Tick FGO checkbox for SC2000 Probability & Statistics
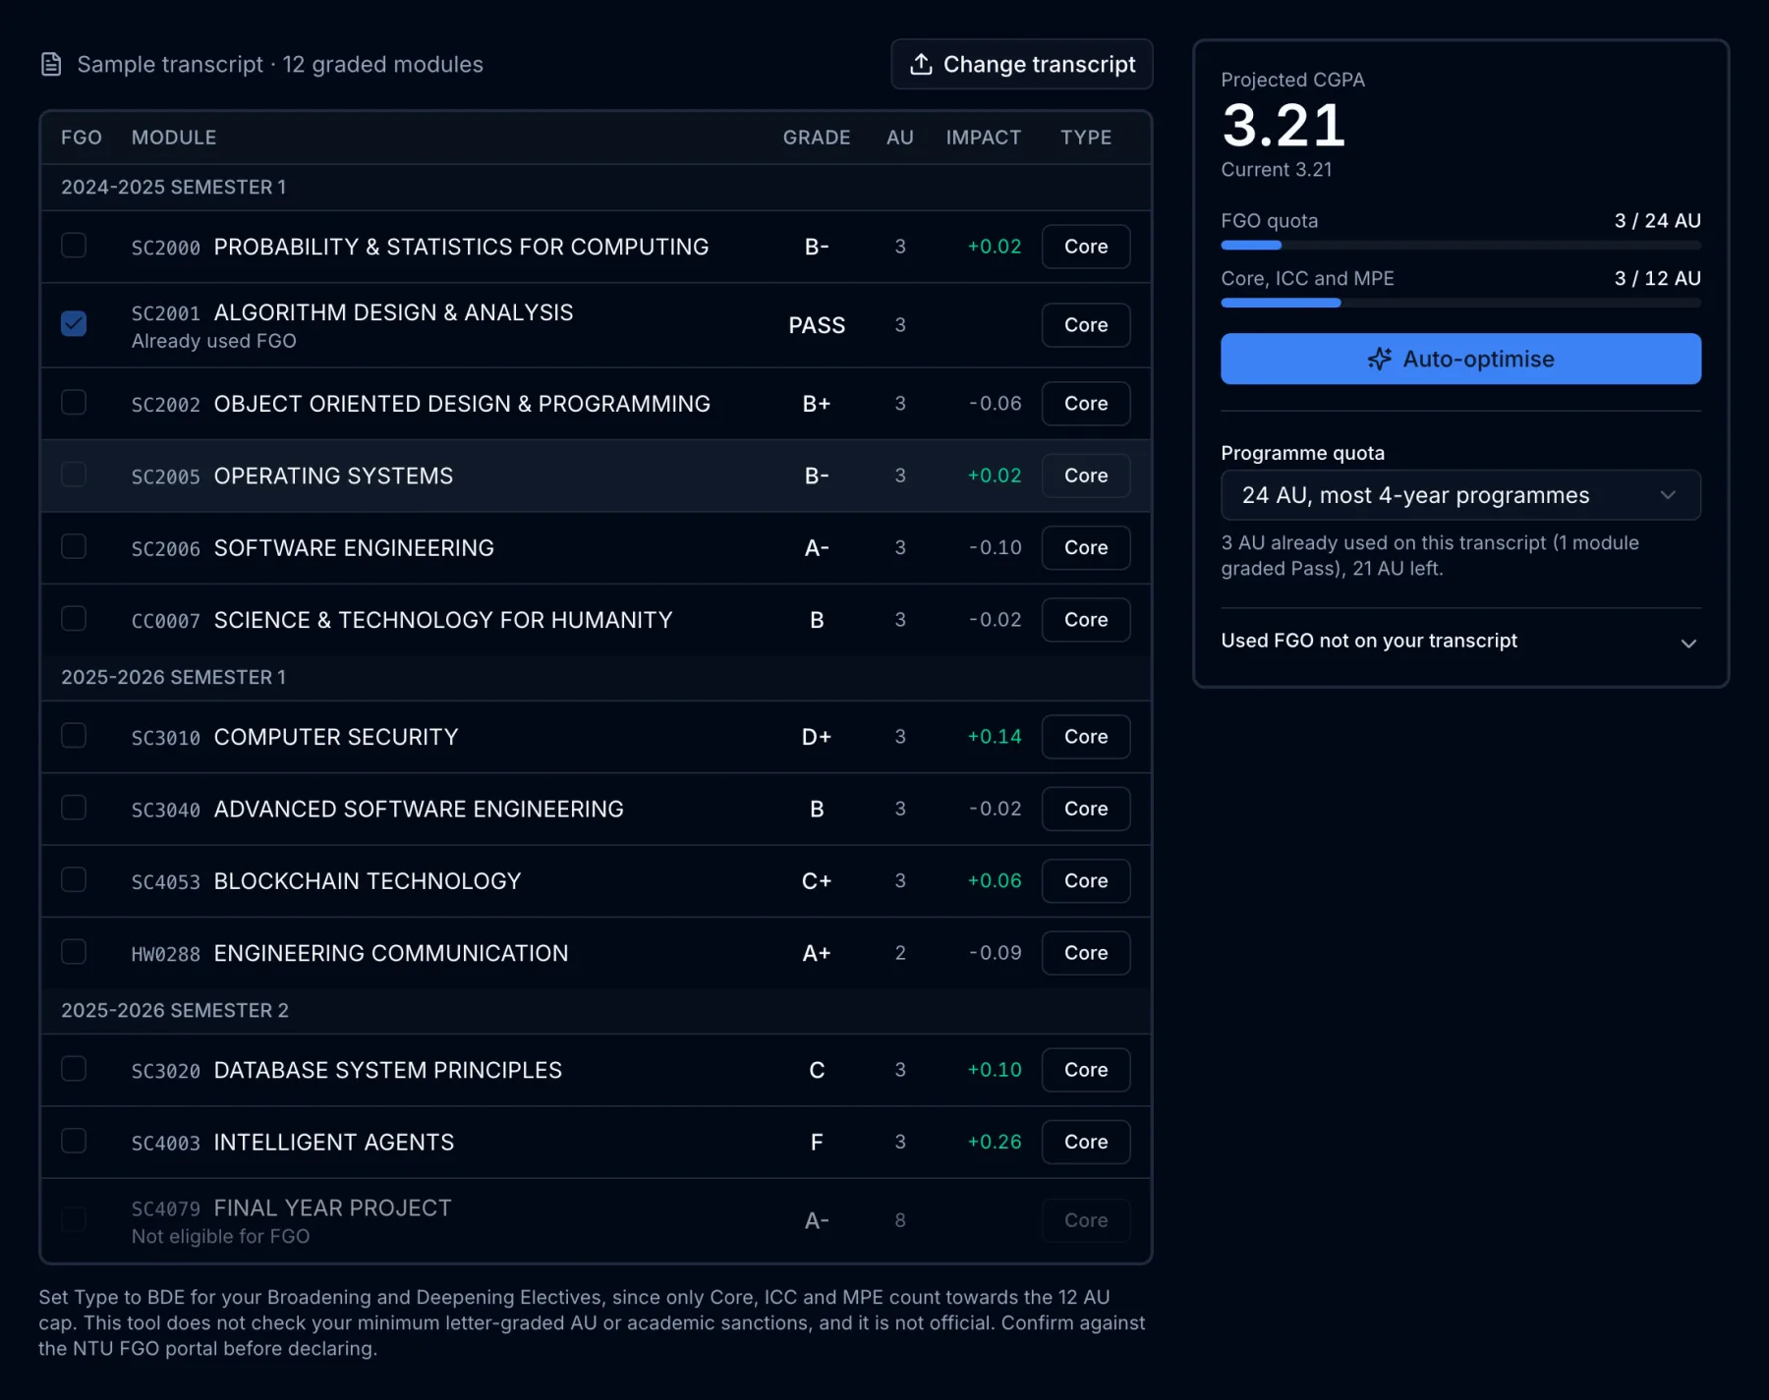This screenshot has width=1769, height=1400. click(x=74, y=245)
